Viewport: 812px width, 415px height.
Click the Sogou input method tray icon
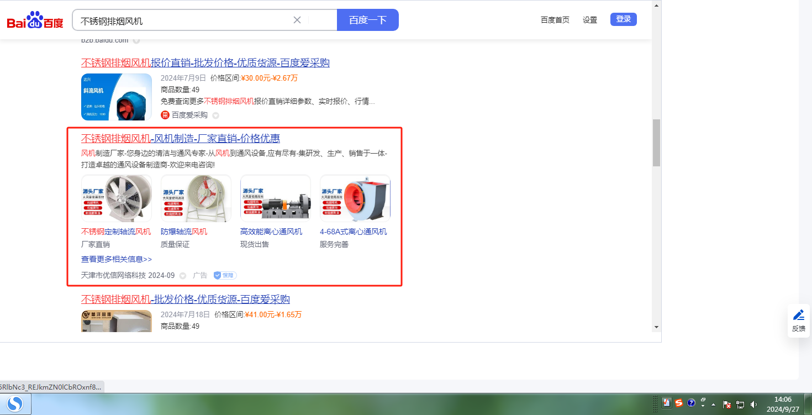pyautogui.click(x=679, y=403)
